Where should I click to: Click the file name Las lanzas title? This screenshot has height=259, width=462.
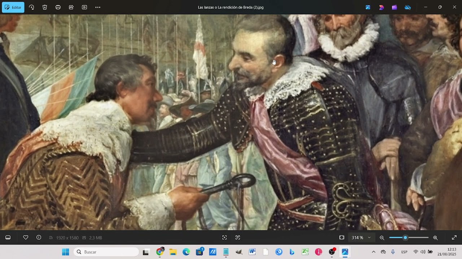231,7
